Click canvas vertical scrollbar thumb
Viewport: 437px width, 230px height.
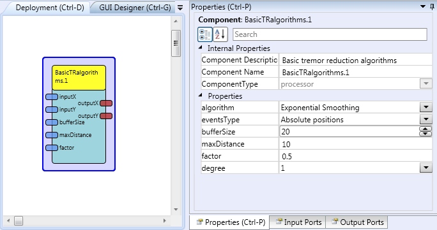(x=176, y=43)
